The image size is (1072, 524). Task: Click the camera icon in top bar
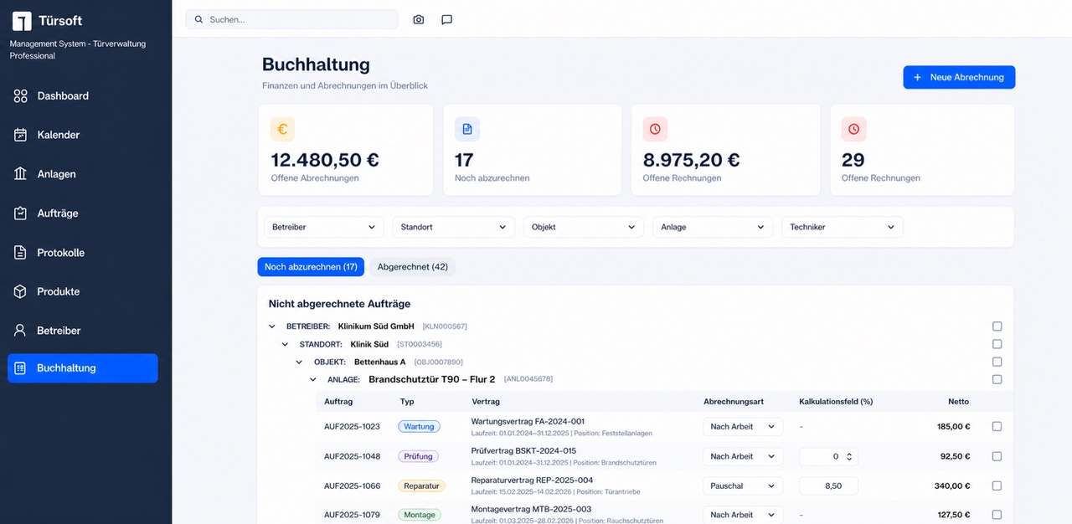(419, 19)
